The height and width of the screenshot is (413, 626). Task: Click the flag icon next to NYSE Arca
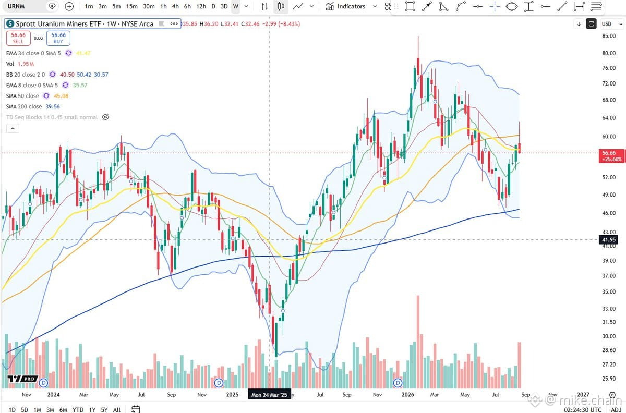point(162,24)
